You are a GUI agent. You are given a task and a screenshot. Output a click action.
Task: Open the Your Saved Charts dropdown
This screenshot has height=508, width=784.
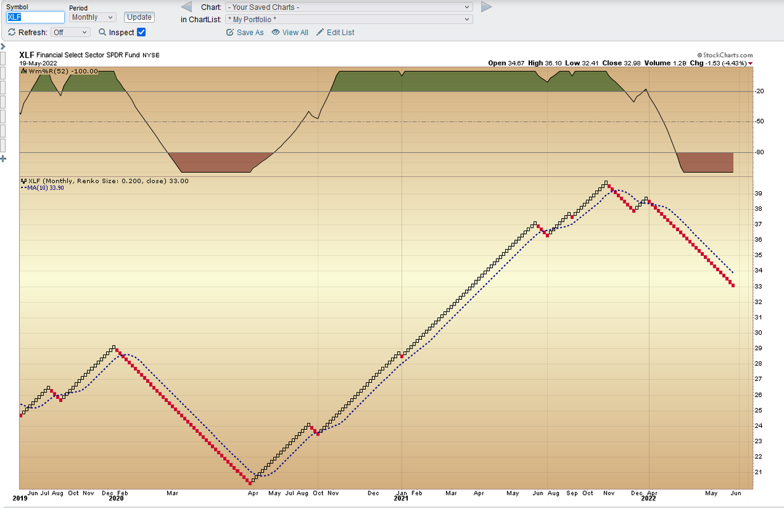click(x=349, y=7)
